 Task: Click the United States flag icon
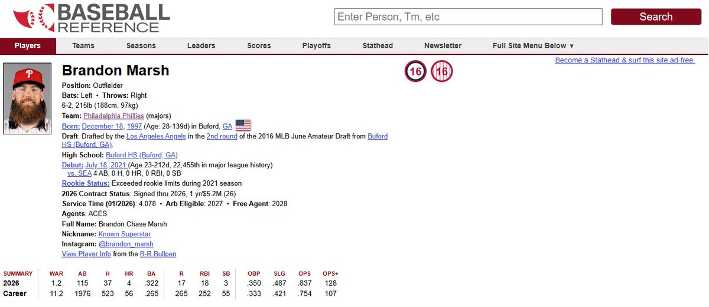(243, 126)
